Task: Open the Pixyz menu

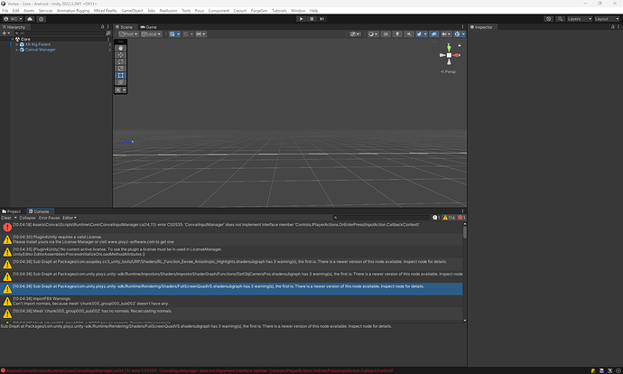Action: tap(200, 11)
